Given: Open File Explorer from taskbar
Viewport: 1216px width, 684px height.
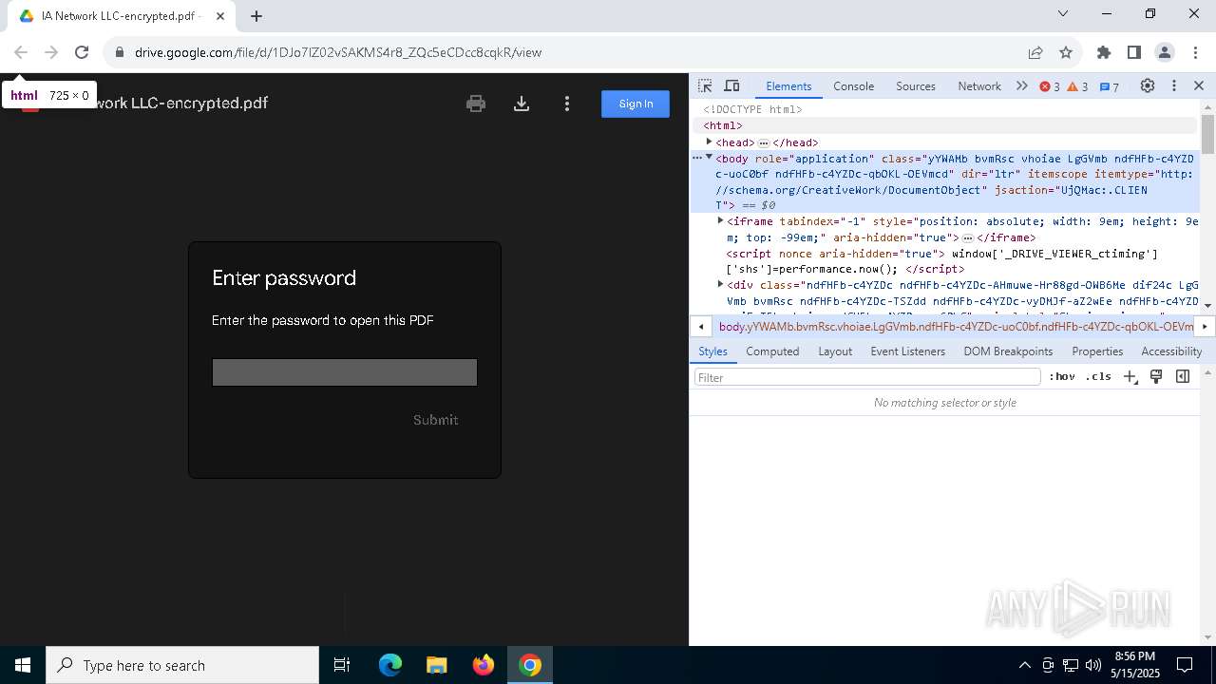Looking at the screenshot, I should coord(436,665).
